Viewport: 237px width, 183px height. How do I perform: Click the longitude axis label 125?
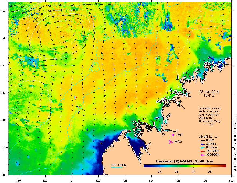[178, 180]
